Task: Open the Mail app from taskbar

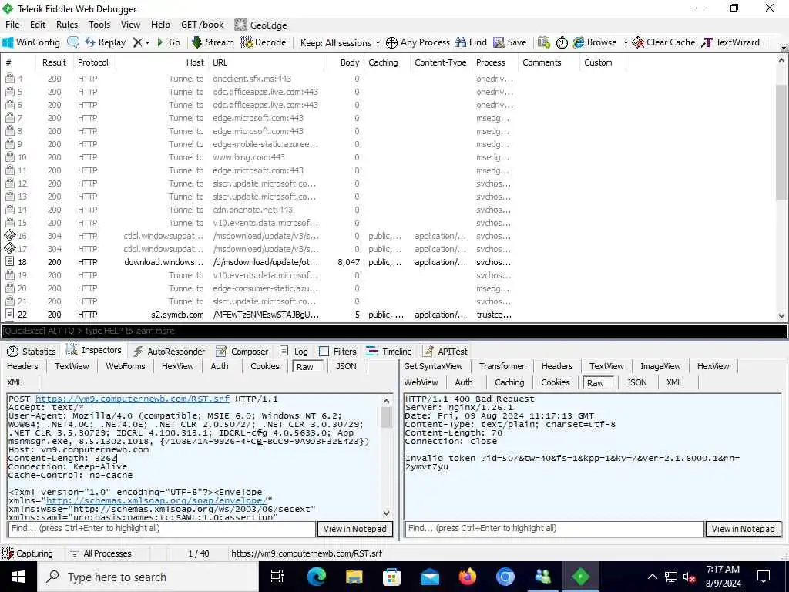Action: (430, 577)
